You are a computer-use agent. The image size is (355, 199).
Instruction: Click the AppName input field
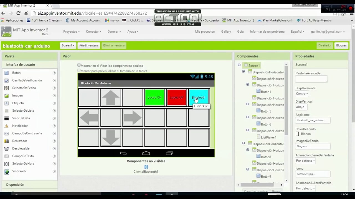tap(313, 120)
